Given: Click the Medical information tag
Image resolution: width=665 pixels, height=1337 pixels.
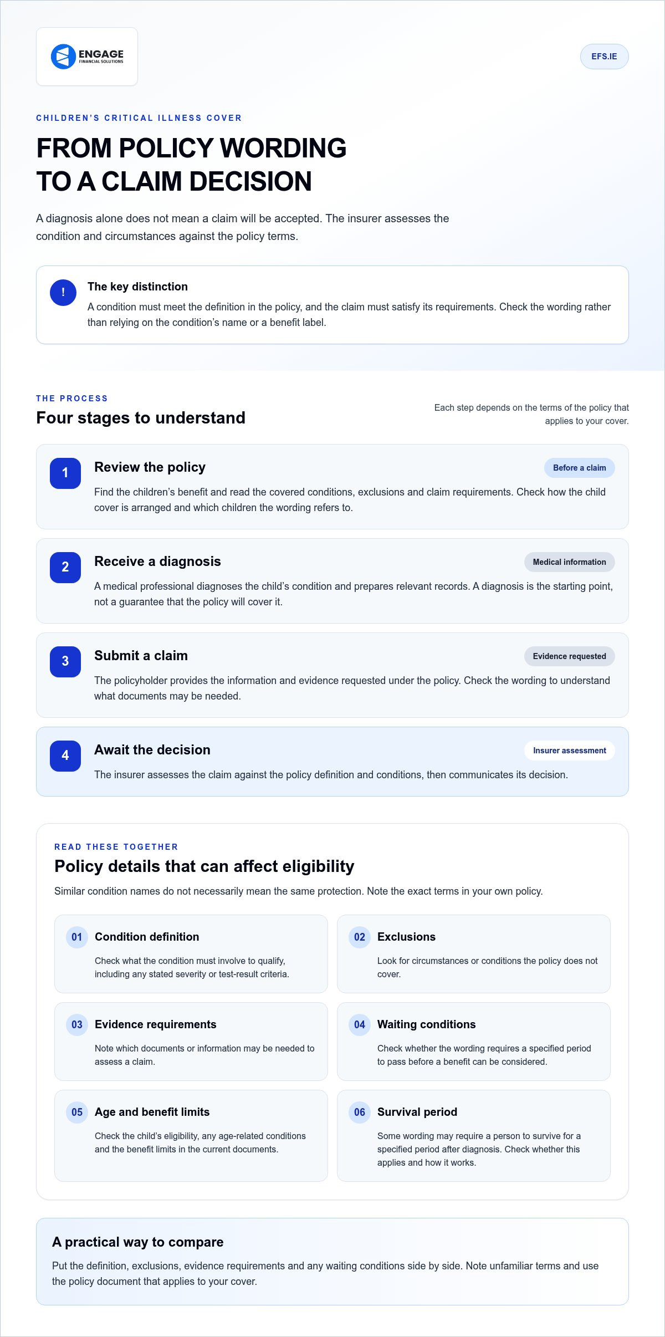Looking at the screenshot, I should pos(569,562).
